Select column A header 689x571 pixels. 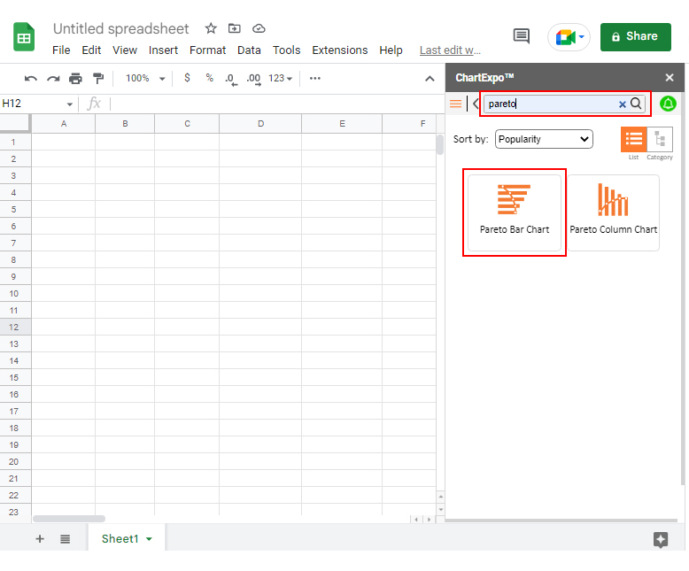pos(64,124)
